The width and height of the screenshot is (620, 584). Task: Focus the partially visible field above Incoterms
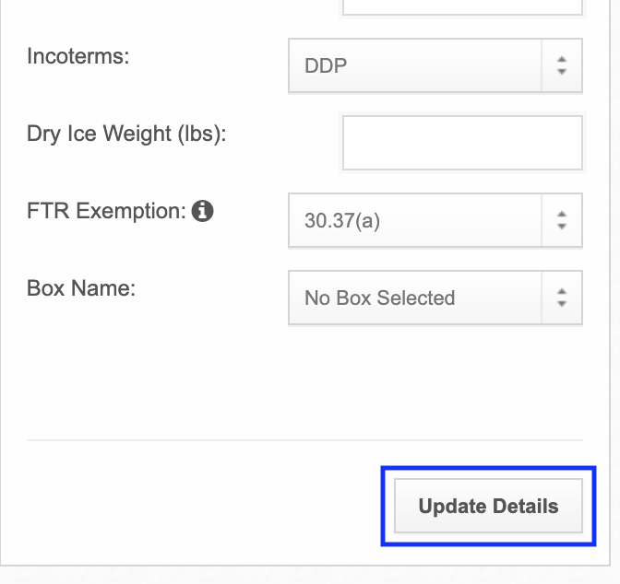462,7
